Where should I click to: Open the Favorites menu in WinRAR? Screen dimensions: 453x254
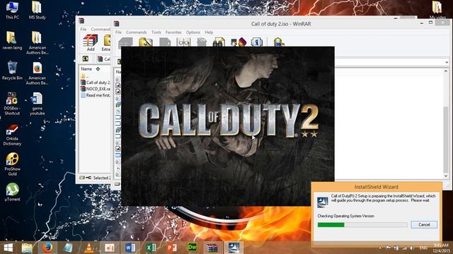click(x=173, y=32)
